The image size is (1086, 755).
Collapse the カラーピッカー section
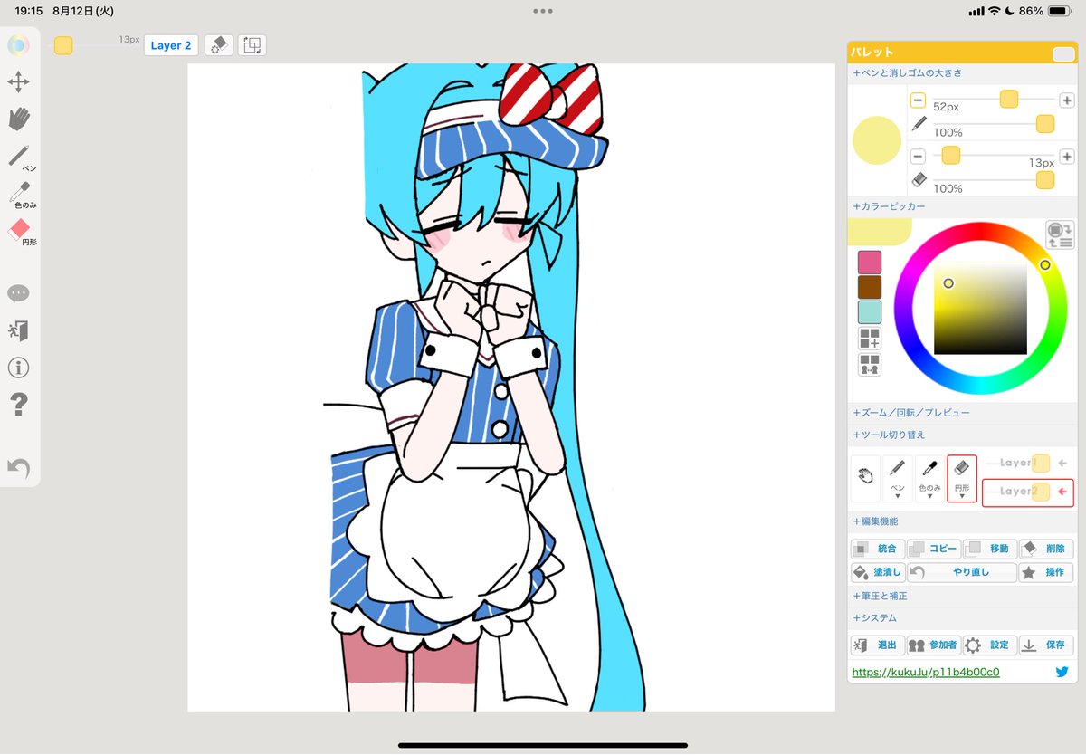889,206
